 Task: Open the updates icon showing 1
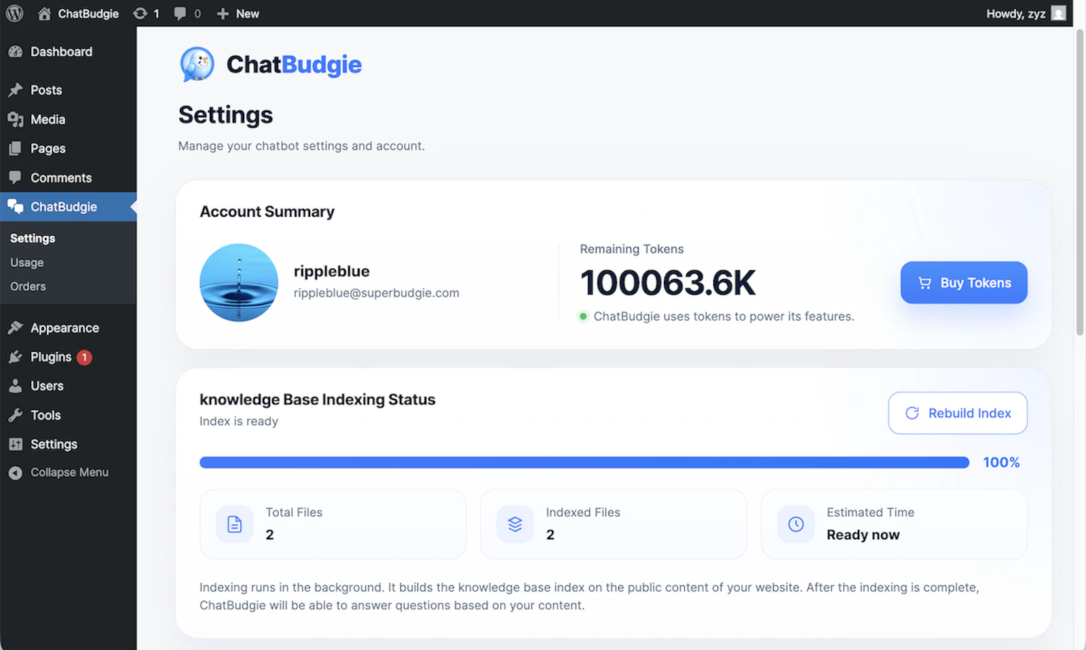point(141,14)
